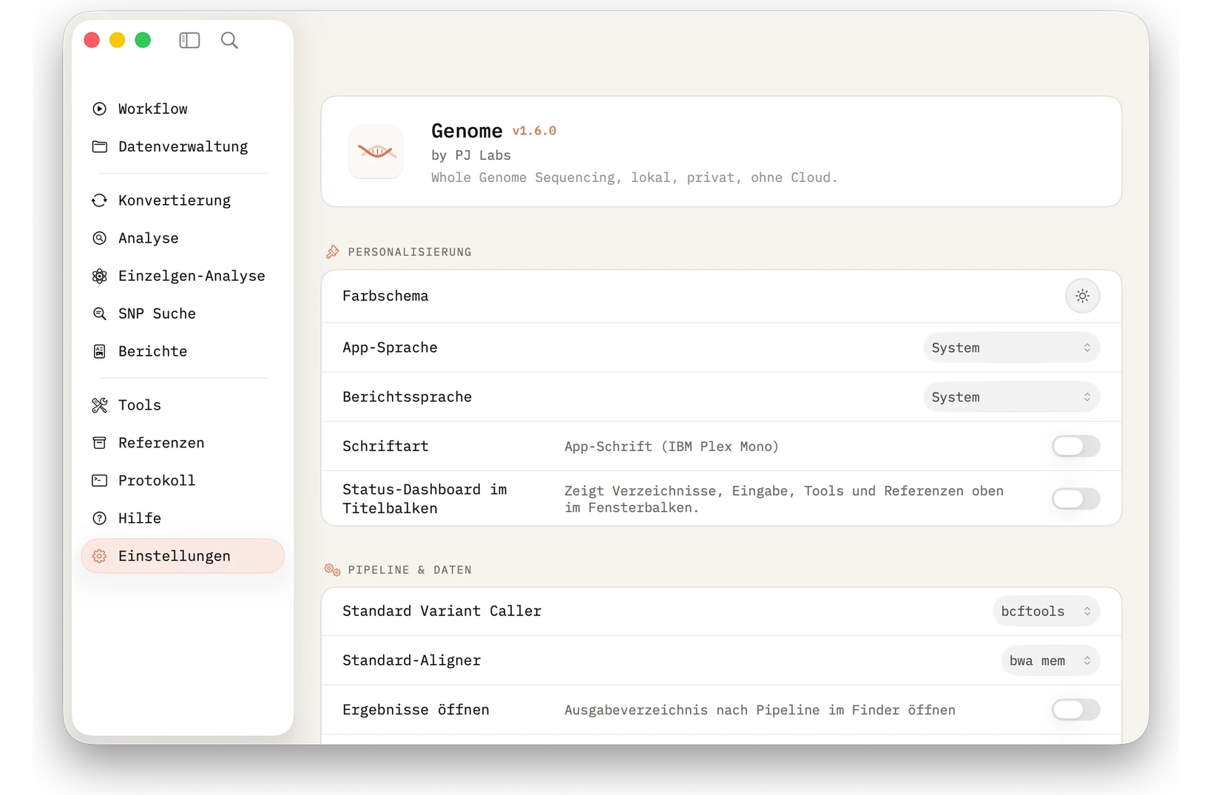Screen dimensions: 1213x795
Task: Toggle the Ergebnisse öffnen switch
Action: pos(1075,710)
